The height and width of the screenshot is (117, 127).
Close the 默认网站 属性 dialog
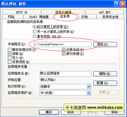pos(123,4)
